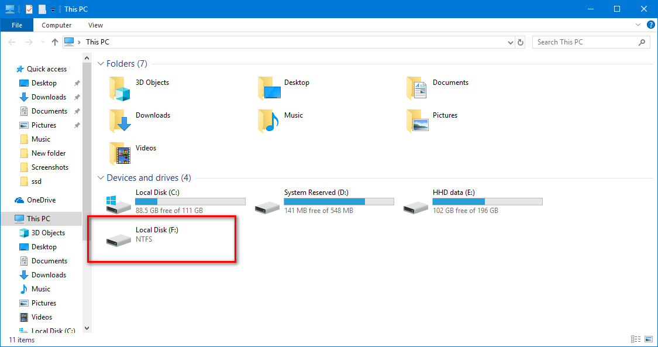Switch to Large icons view in status bar

tap(649, 339)
